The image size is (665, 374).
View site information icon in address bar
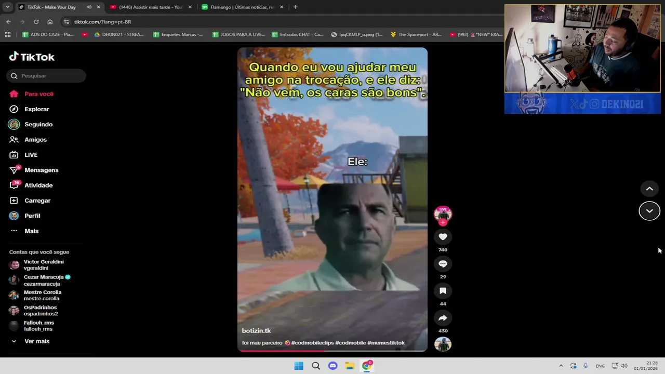click(66, 22)
